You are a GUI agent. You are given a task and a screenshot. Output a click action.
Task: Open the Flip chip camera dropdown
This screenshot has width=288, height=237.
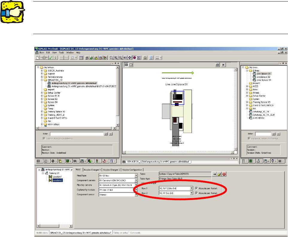click(136, 185)
